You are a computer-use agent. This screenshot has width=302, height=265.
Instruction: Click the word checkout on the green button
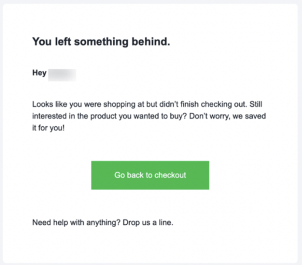point(170,175)
